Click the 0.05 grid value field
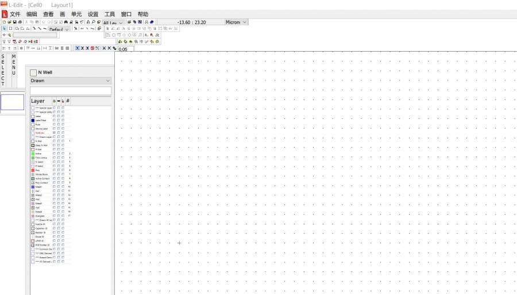Image resolution: width=517 pixels, height=295 pixels. tap(126, 49)
